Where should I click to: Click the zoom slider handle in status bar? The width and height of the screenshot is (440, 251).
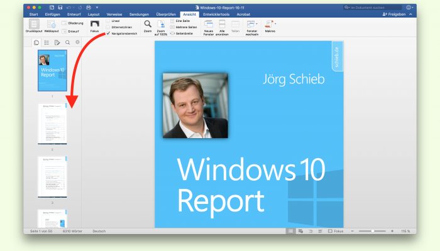(373, 231)
